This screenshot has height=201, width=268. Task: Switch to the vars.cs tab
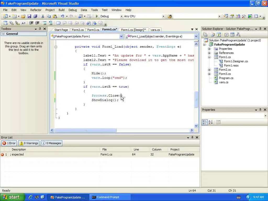coord(155,30)
